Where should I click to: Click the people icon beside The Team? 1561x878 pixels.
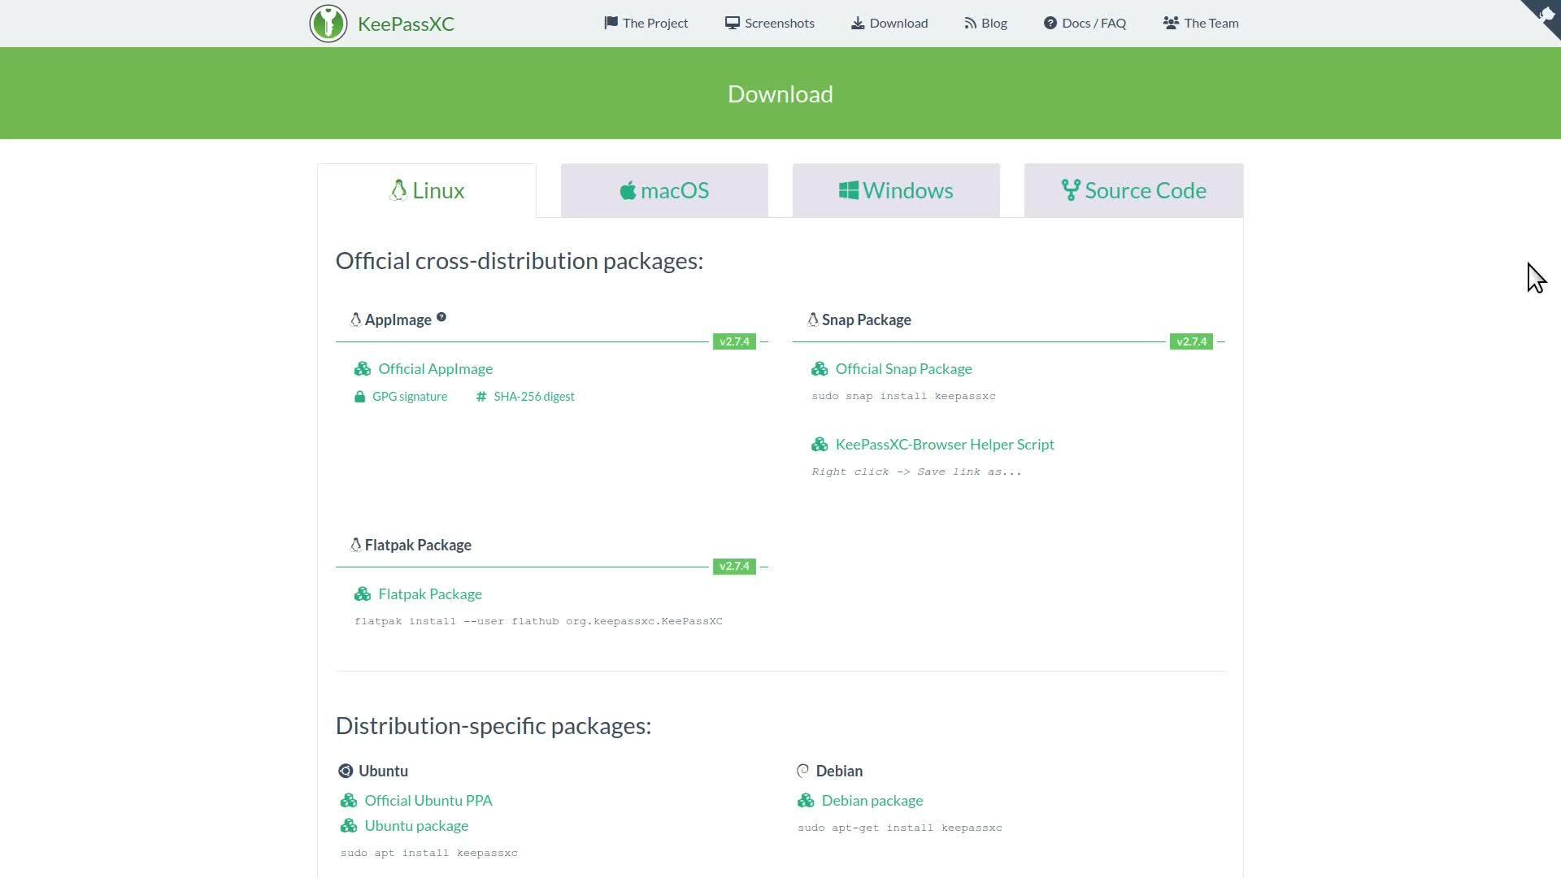[x=1171, y=23]
